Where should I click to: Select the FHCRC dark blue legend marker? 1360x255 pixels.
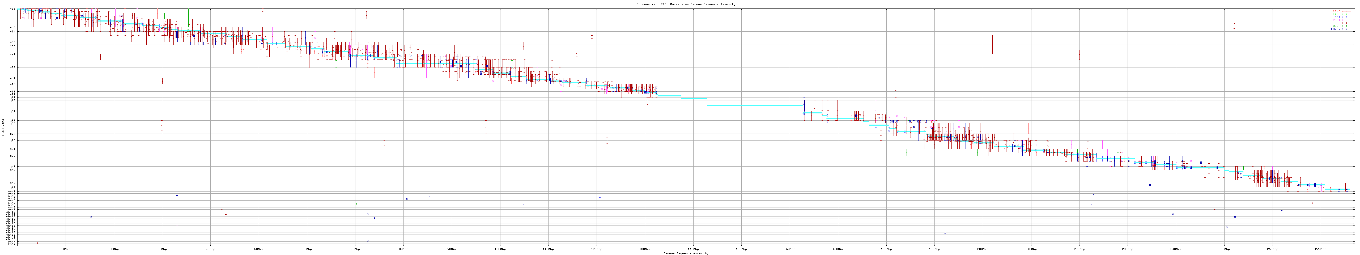point(1347,29)
